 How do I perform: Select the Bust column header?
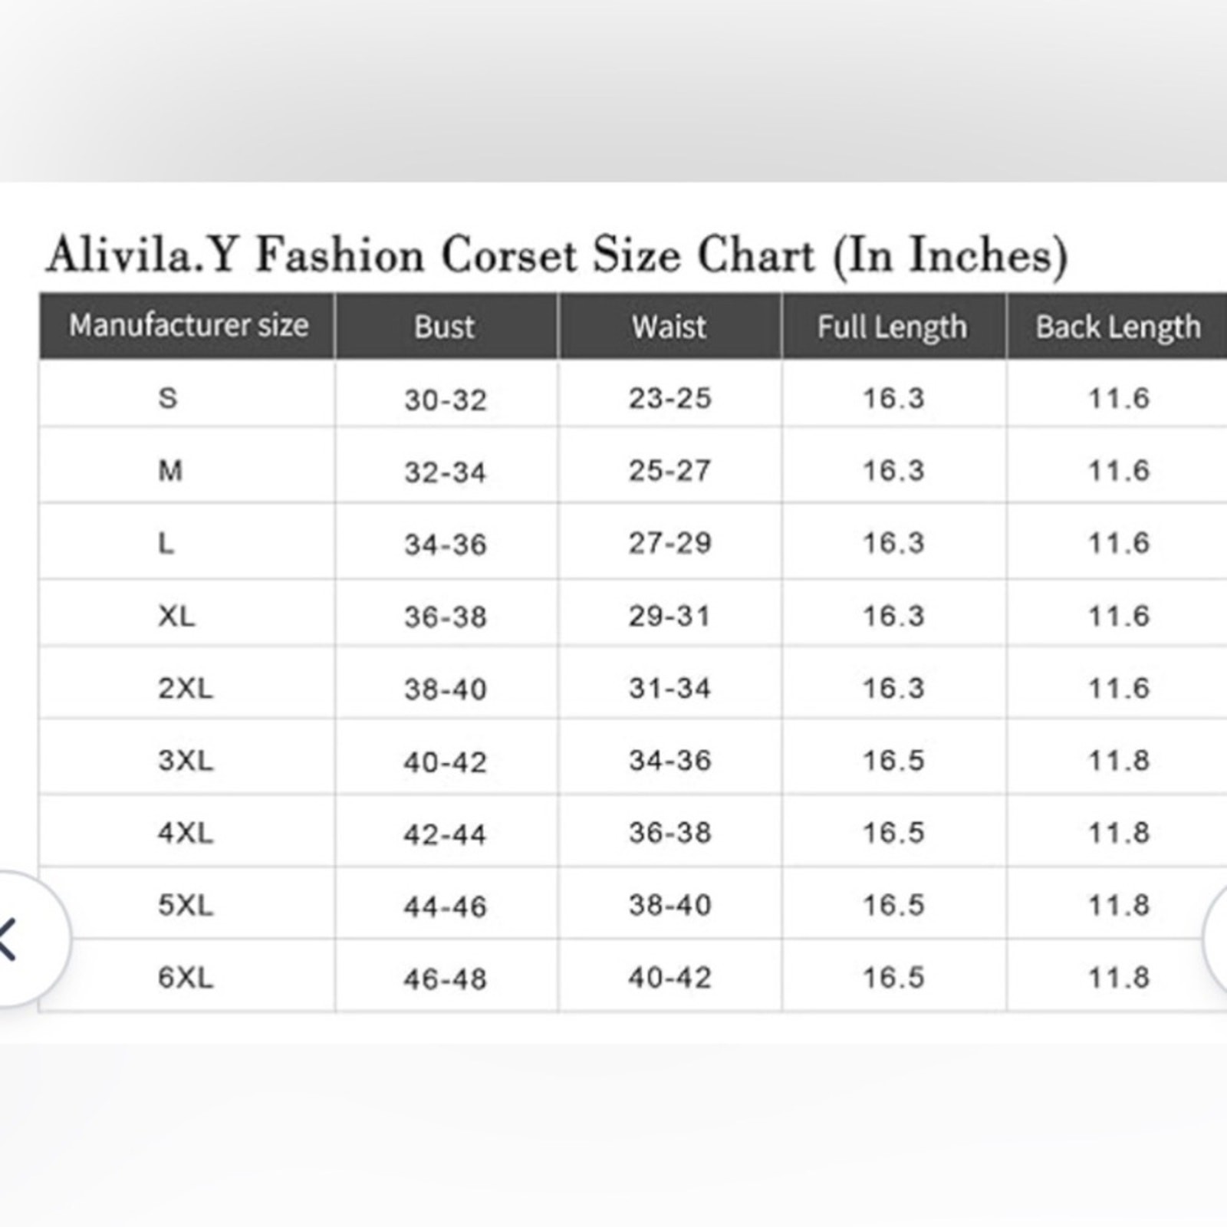coord(445,327)
